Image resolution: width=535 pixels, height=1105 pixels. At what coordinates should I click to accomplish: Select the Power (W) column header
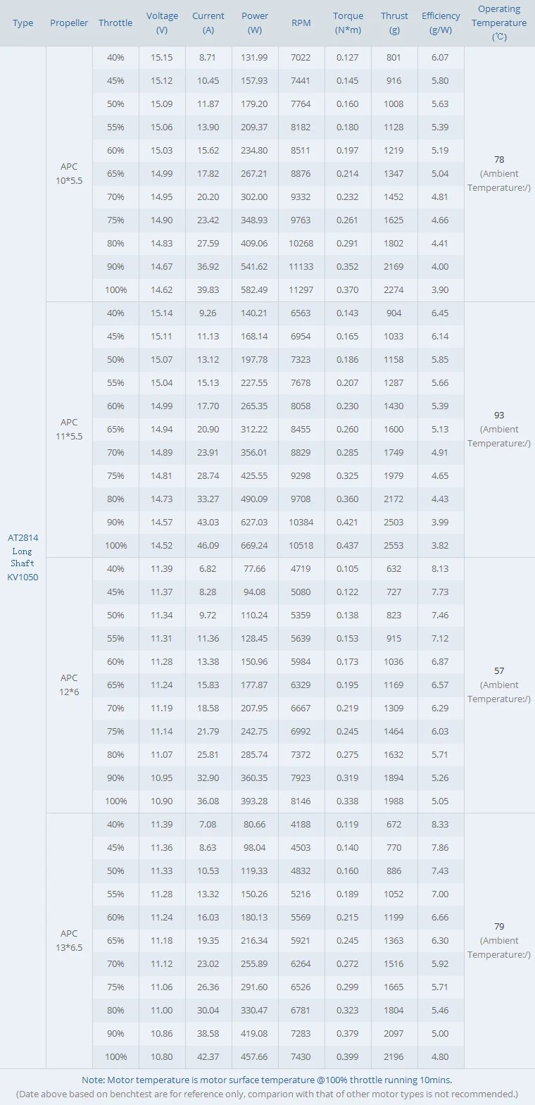tap(255, 23)
